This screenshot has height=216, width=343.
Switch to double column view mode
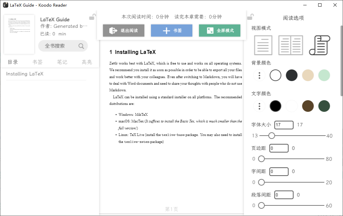(291, 45)
